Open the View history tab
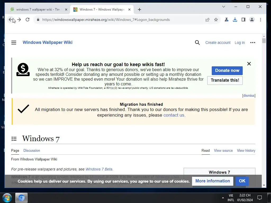This screenshot has height=203, width=271. tap(246, 150)
